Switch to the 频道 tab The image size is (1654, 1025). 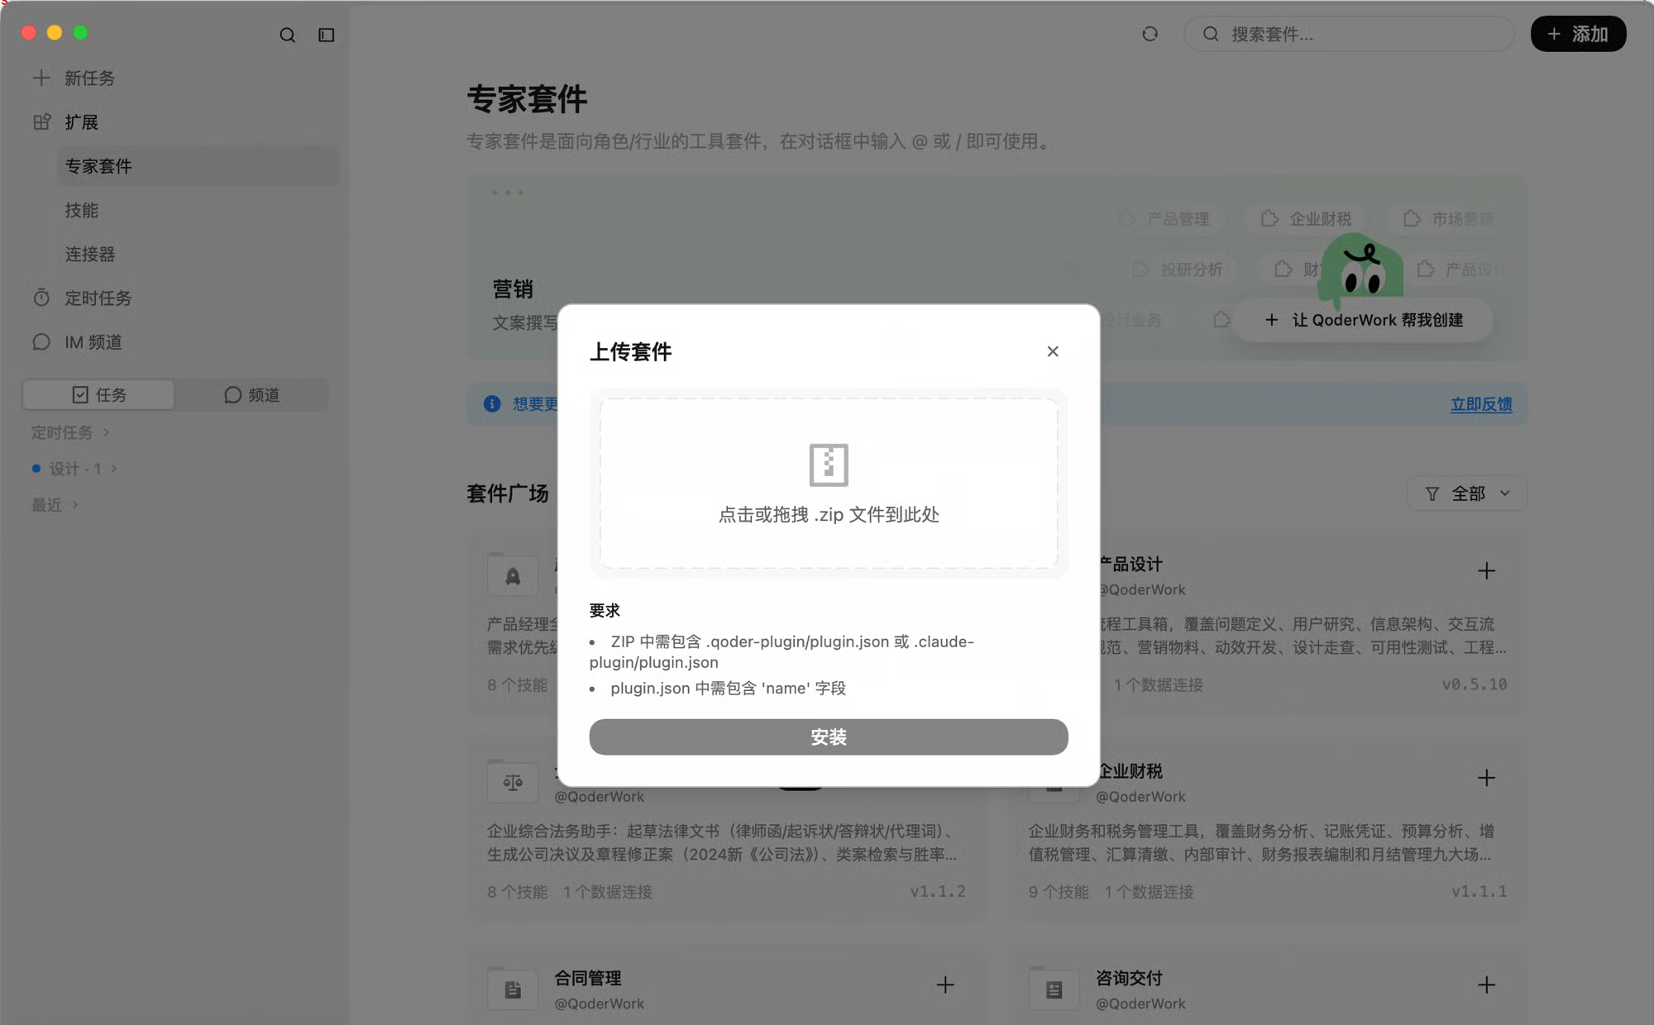(251, 394)
